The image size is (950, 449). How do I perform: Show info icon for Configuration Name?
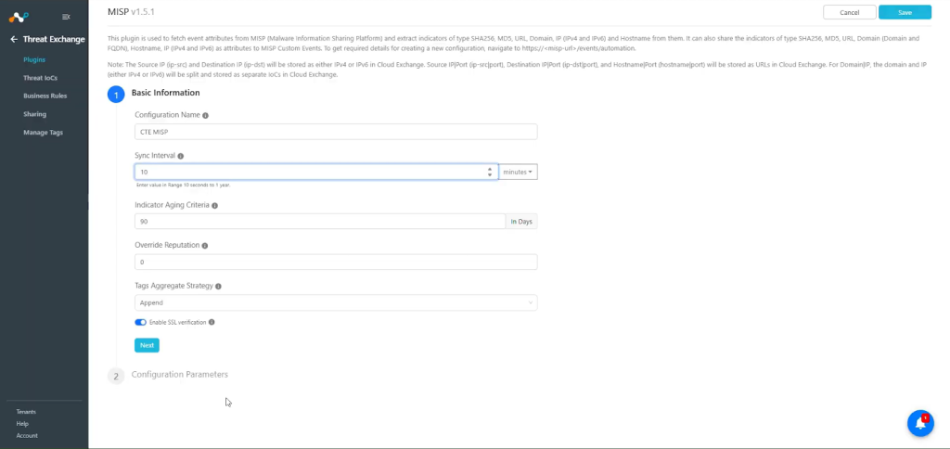[x=205, y=115]
